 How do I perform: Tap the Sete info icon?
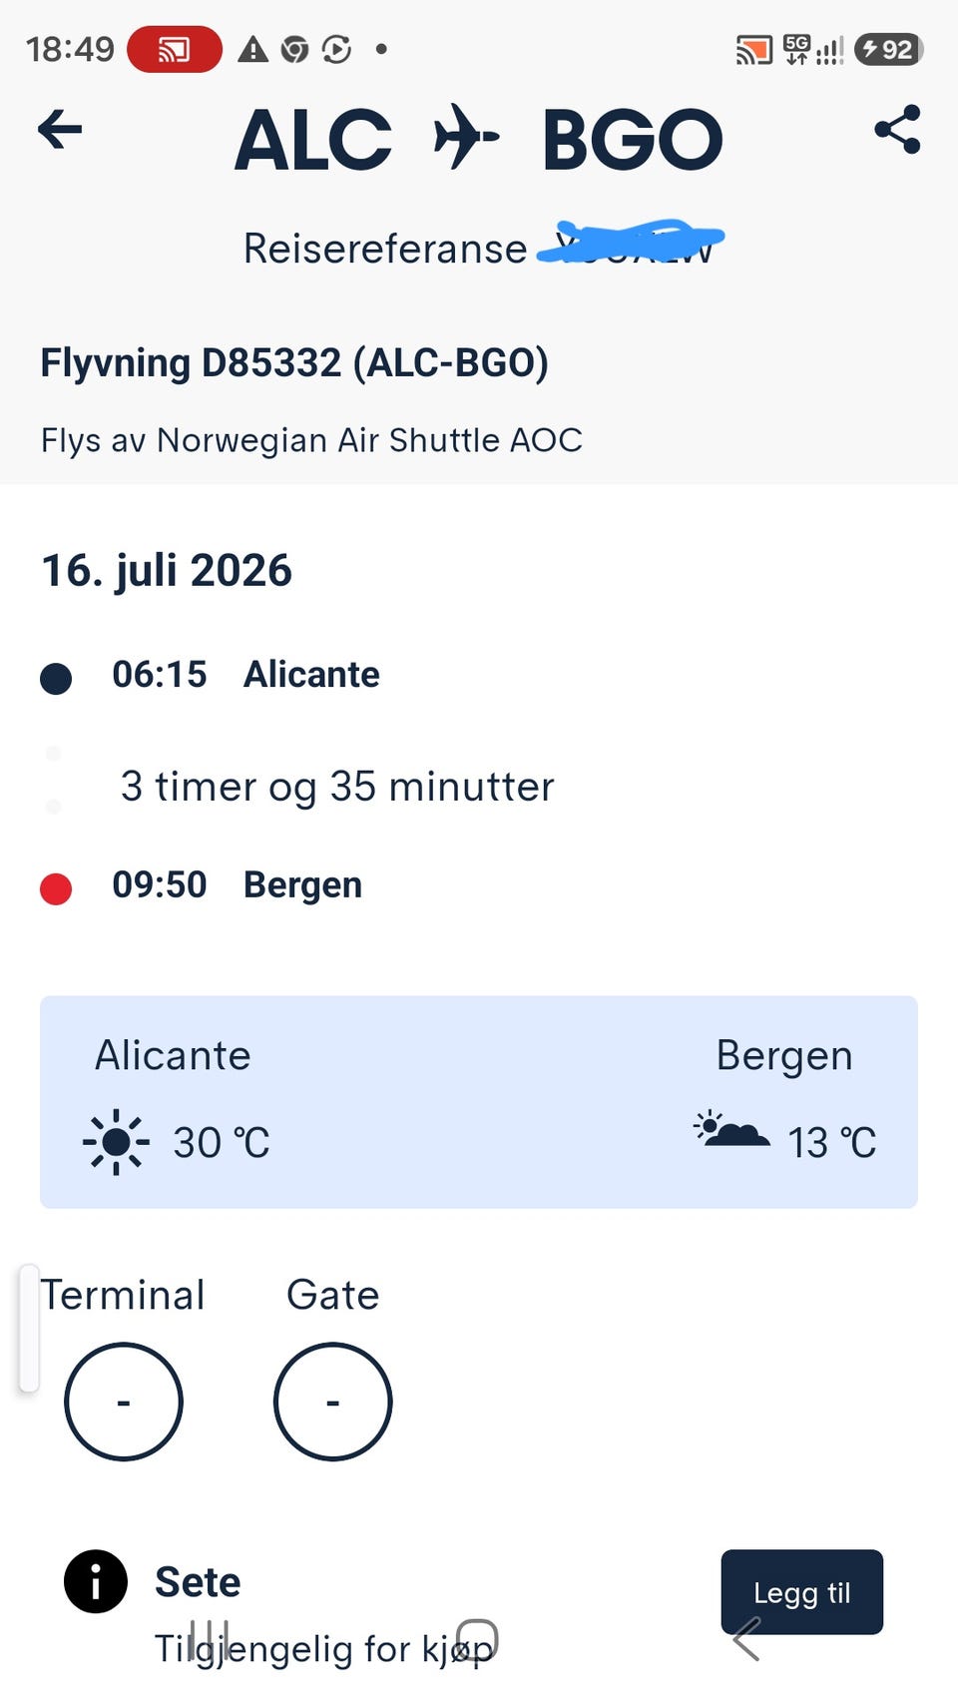tap(96, 1581)
